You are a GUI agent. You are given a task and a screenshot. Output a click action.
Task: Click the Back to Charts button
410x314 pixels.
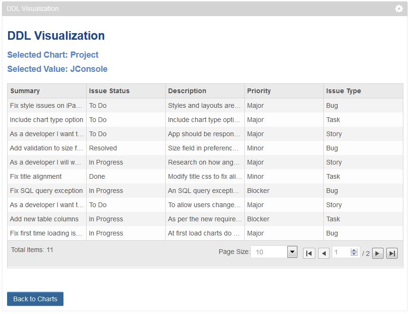(35, 299)
